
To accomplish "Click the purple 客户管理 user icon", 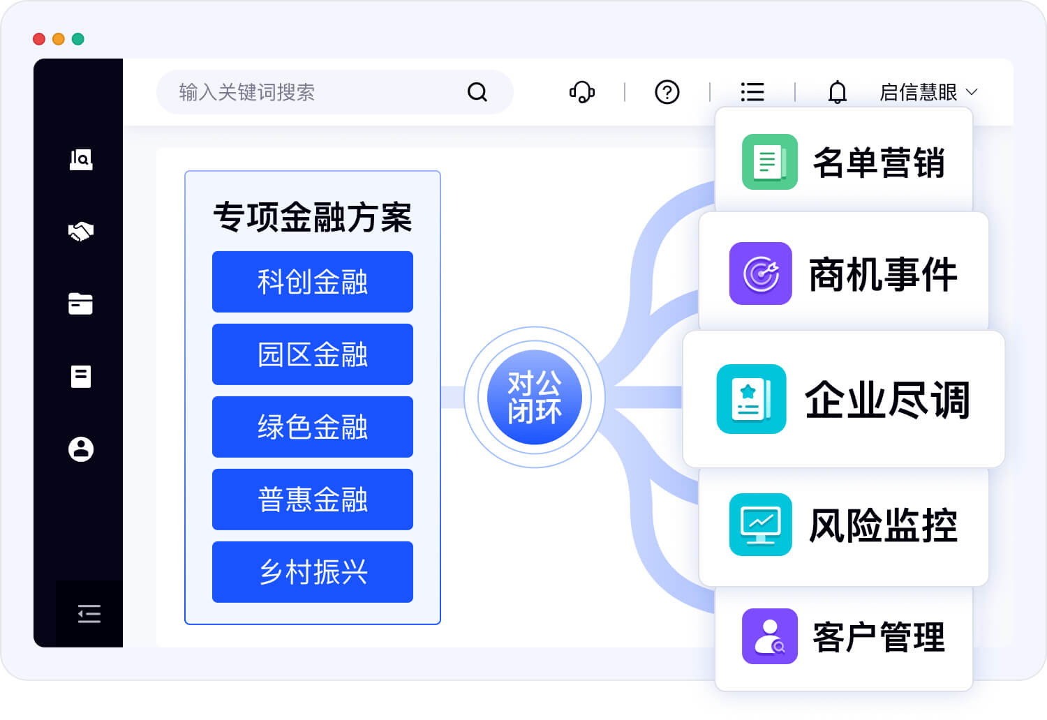I will (x=770, y=636).
